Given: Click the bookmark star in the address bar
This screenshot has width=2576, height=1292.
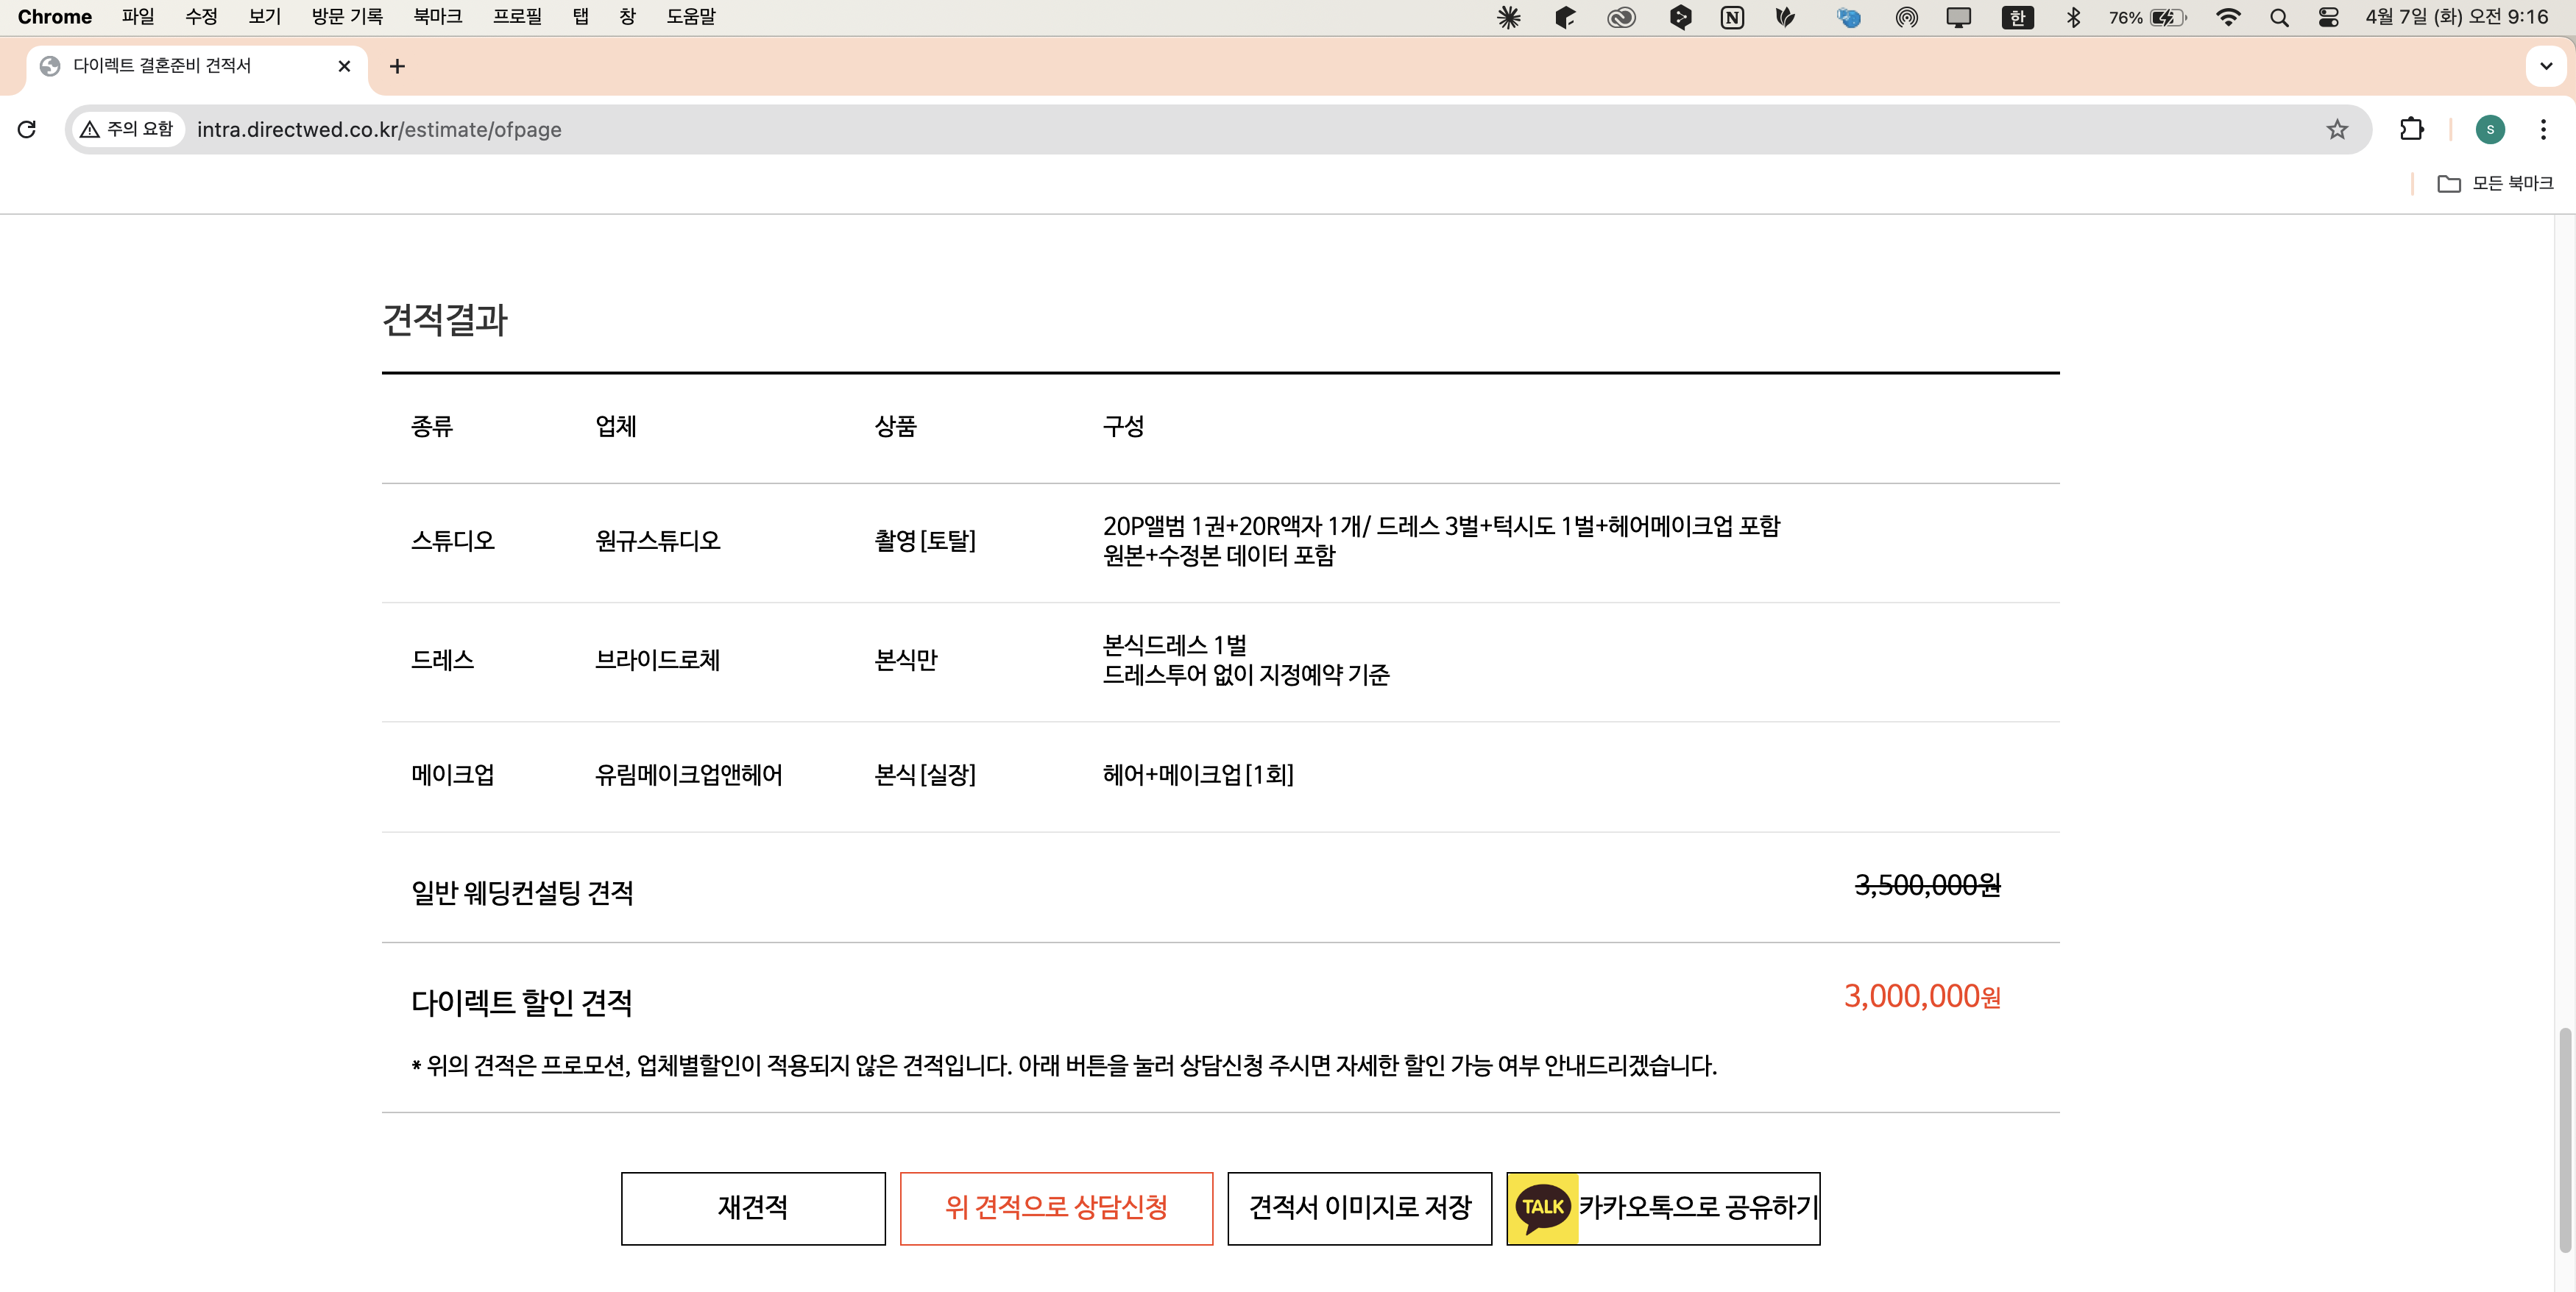Looking at the screenshot, I should coord(2336,129).
